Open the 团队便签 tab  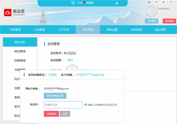161,30
